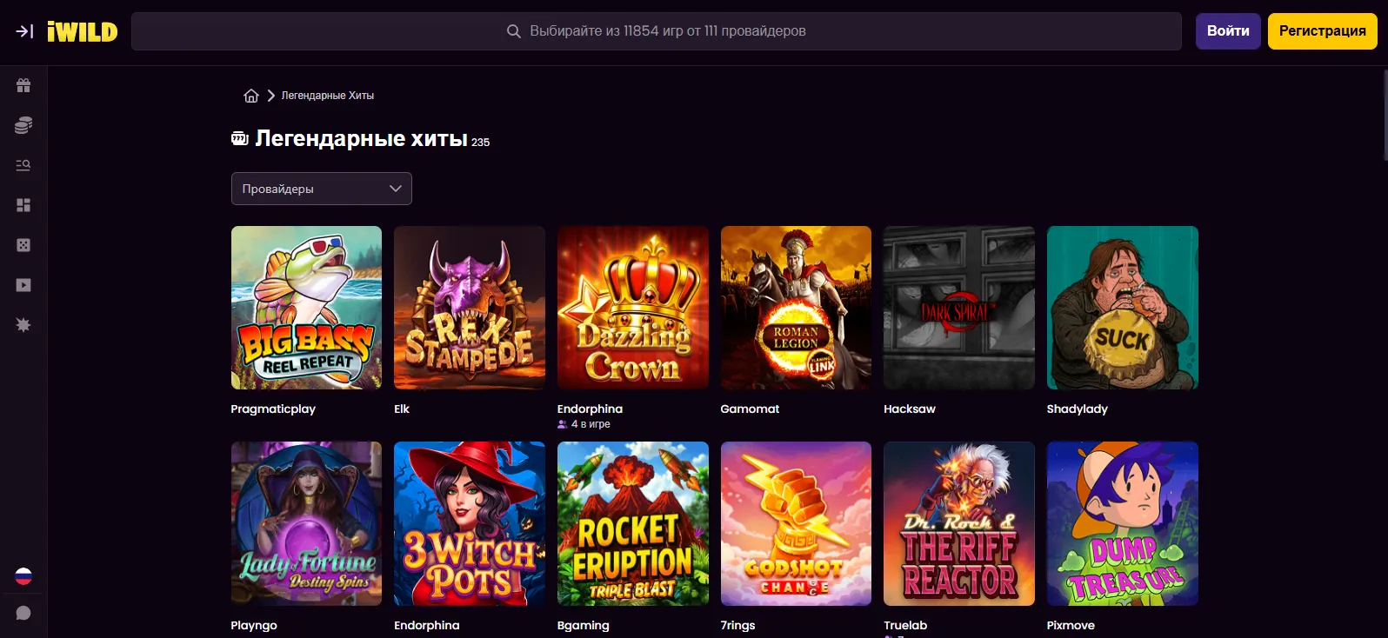Go home via breadcrumb house icon

[x=251, y=96]
